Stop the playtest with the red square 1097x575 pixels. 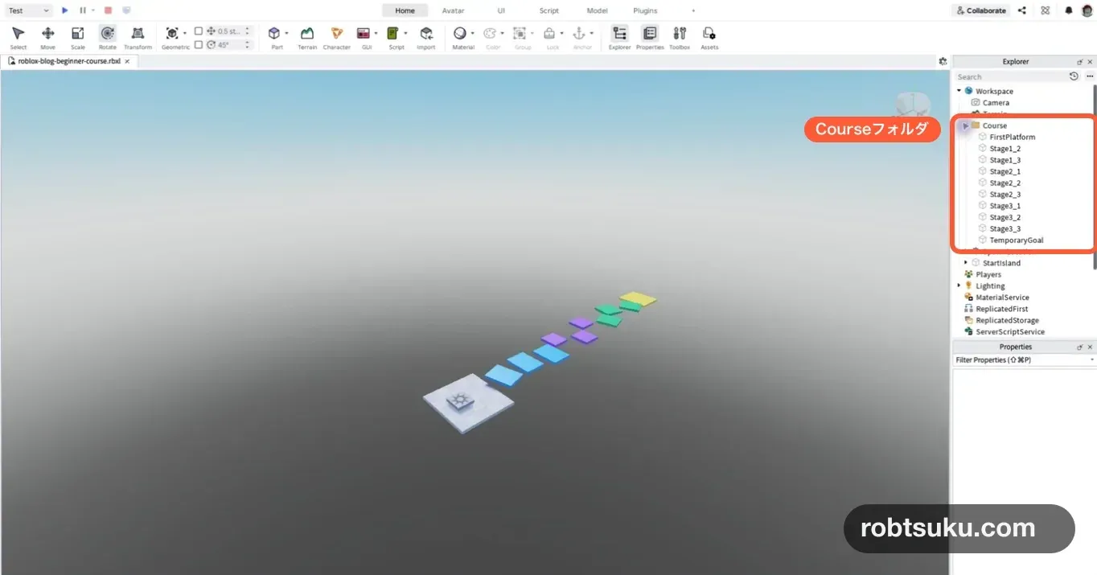pos(108,10)
